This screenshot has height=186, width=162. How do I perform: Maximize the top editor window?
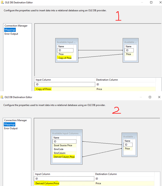(x=151, y=2)
